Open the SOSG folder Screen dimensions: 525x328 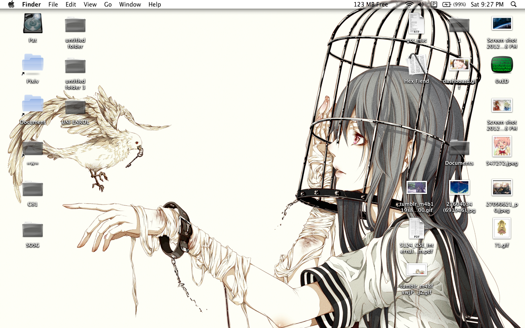[33, 230]
